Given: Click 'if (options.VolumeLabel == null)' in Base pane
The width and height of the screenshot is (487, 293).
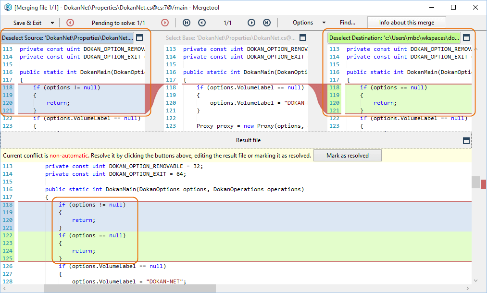Looking at the screenshot, I should tap(250, 87).
